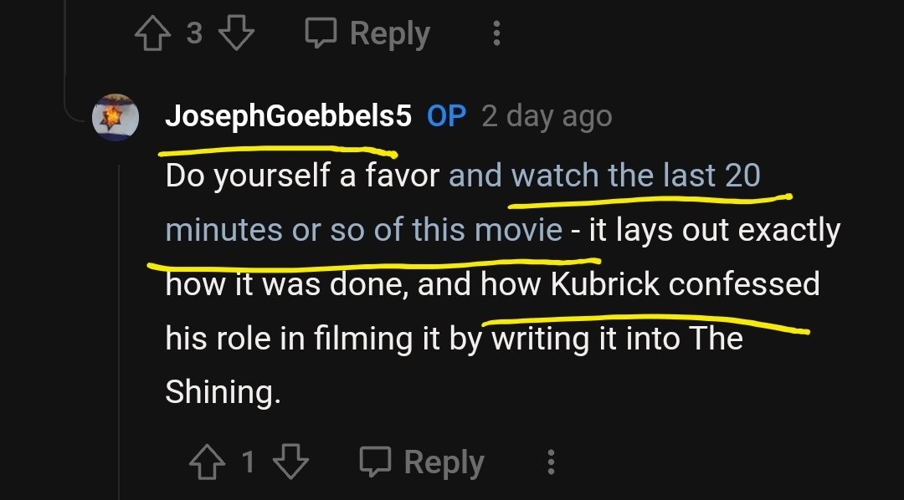Click speech bubble icon beside the upper Reply

(x=320, y=33)
